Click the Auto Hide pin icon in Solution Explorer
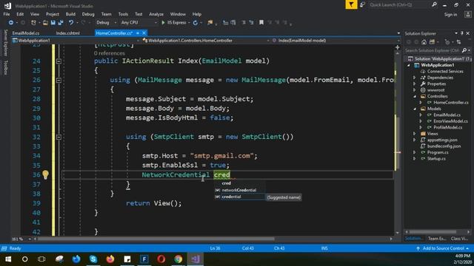 [462, 33]
